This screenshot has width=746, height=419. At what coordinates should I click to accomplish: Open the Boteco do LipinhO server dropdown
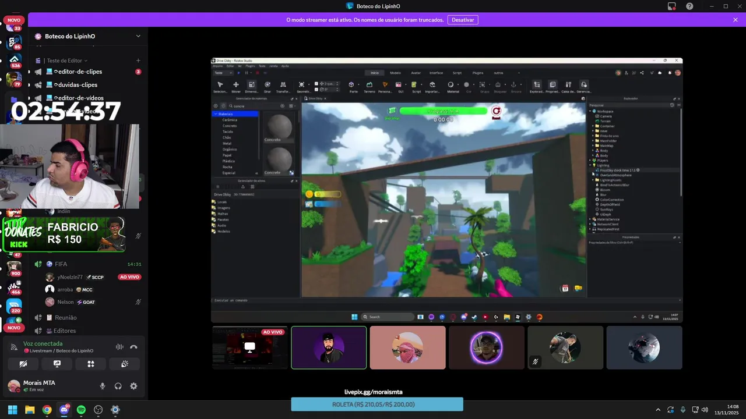(138, 36)
